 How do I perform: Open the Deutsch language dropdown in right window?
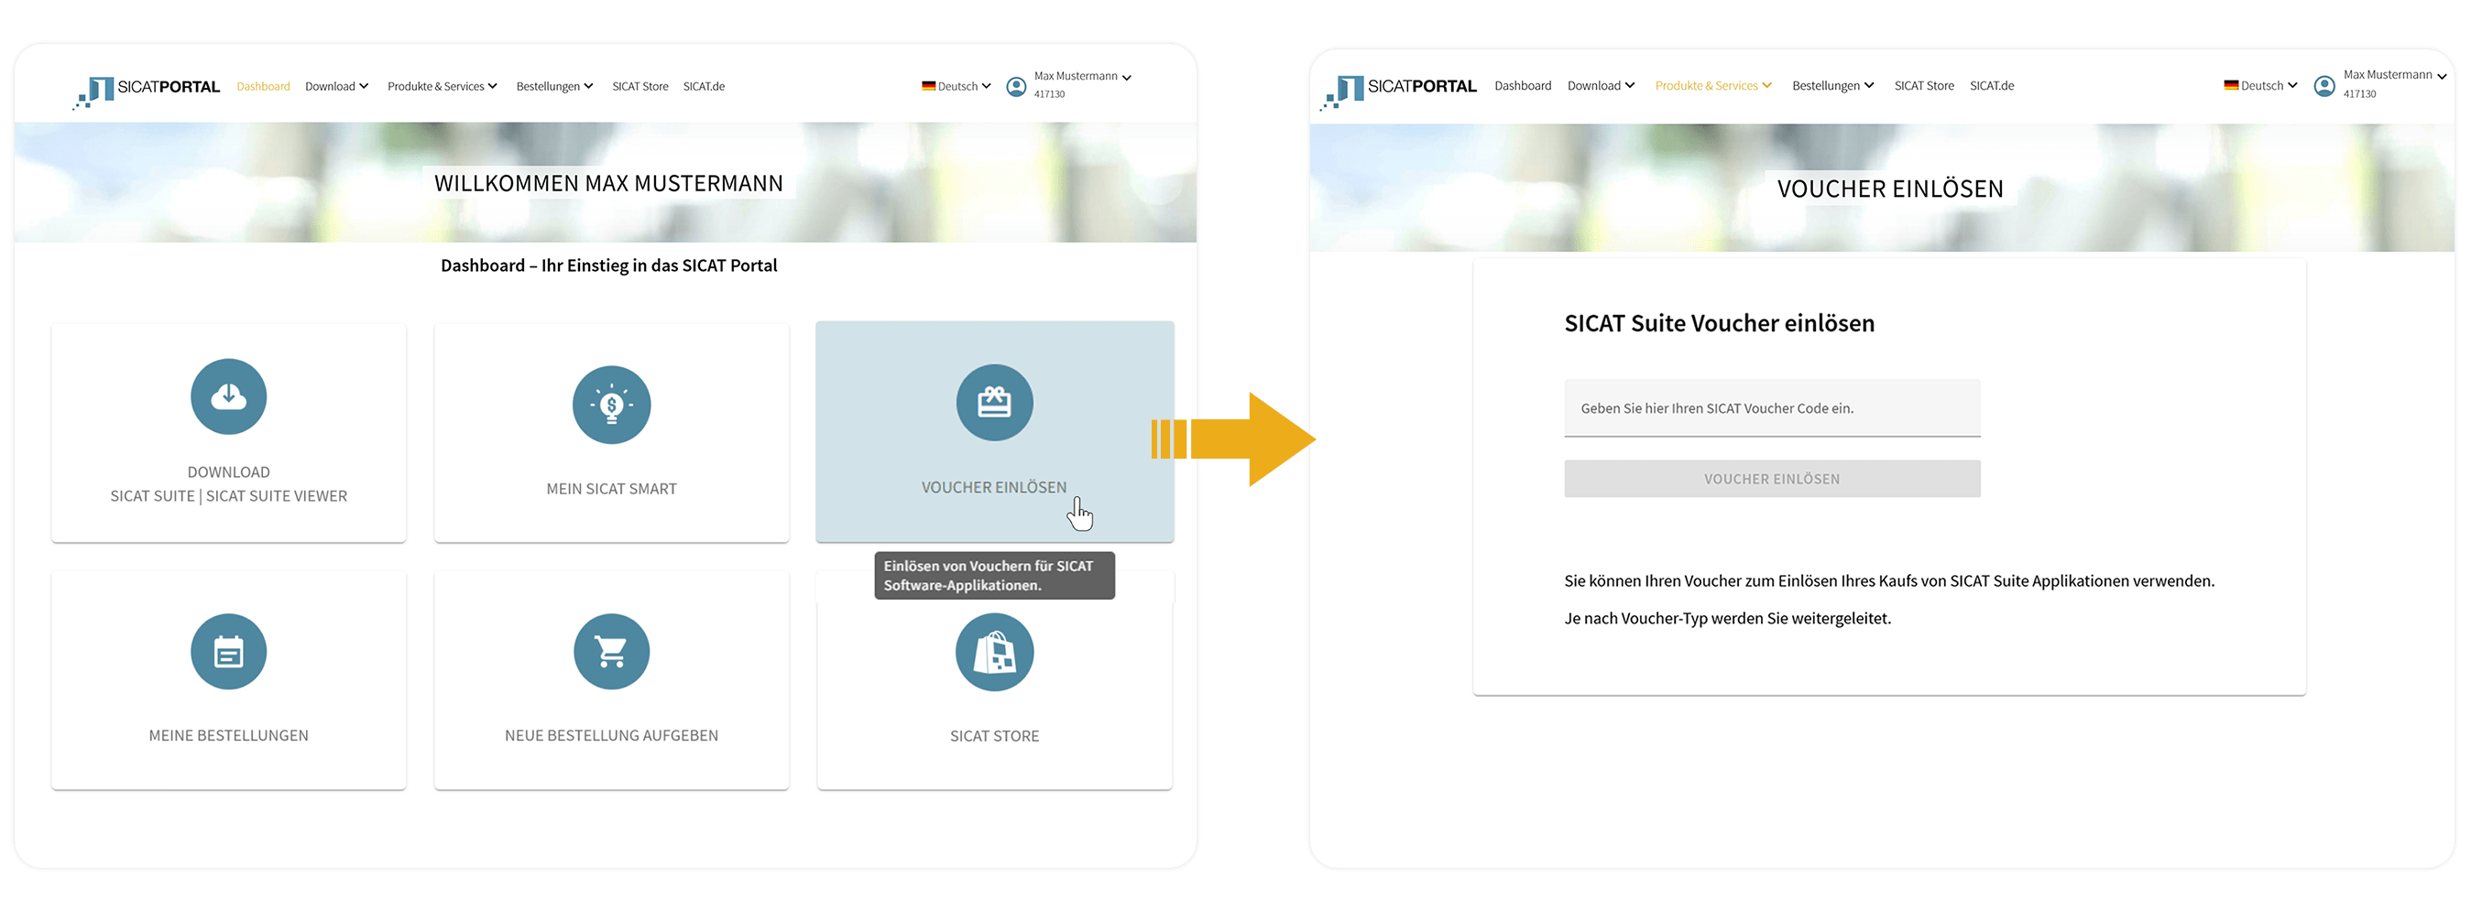(x=2261, y=85)
